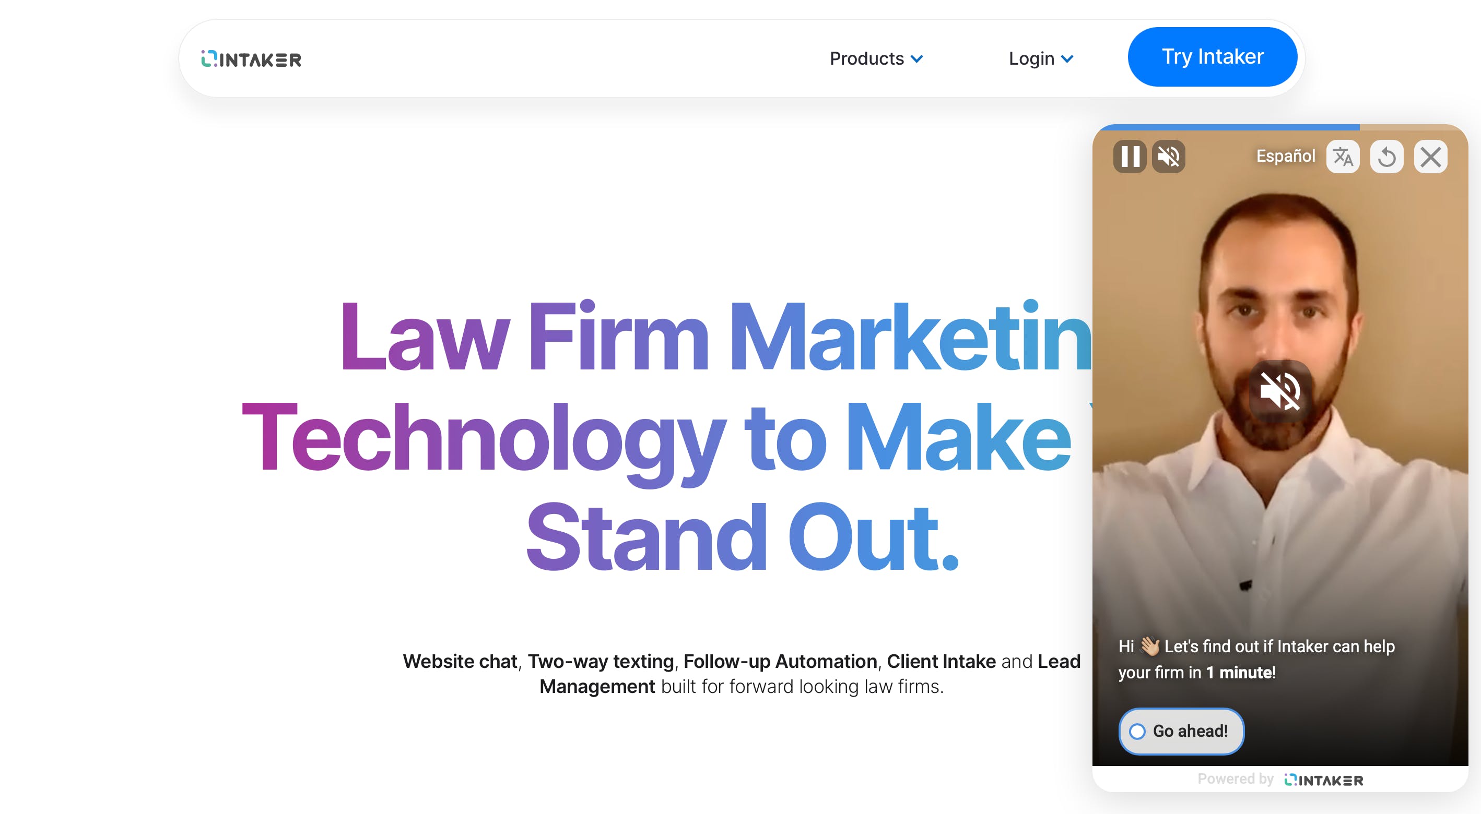Screen dimensions: 1481x814
Task: Expand the Login dropdown menu
Action: point(1041,58)
